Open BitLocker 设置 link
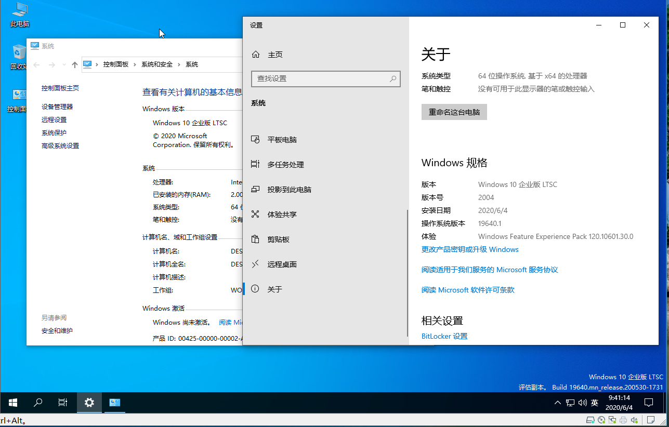669x427 pixels. pyautogui.click(x=444, y=336)
